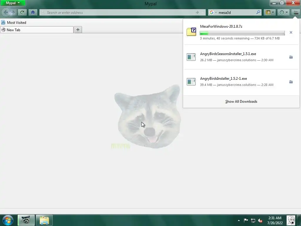This screenshot has height=226, width=301.
Task: Cancel the MesaForWindows download
Action: (291, 32)
